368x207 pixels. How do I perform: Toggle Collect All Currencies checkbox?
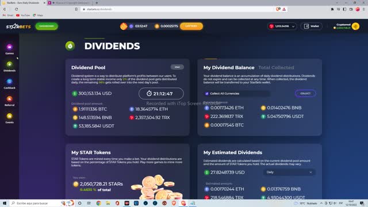[x=207, y=94]
